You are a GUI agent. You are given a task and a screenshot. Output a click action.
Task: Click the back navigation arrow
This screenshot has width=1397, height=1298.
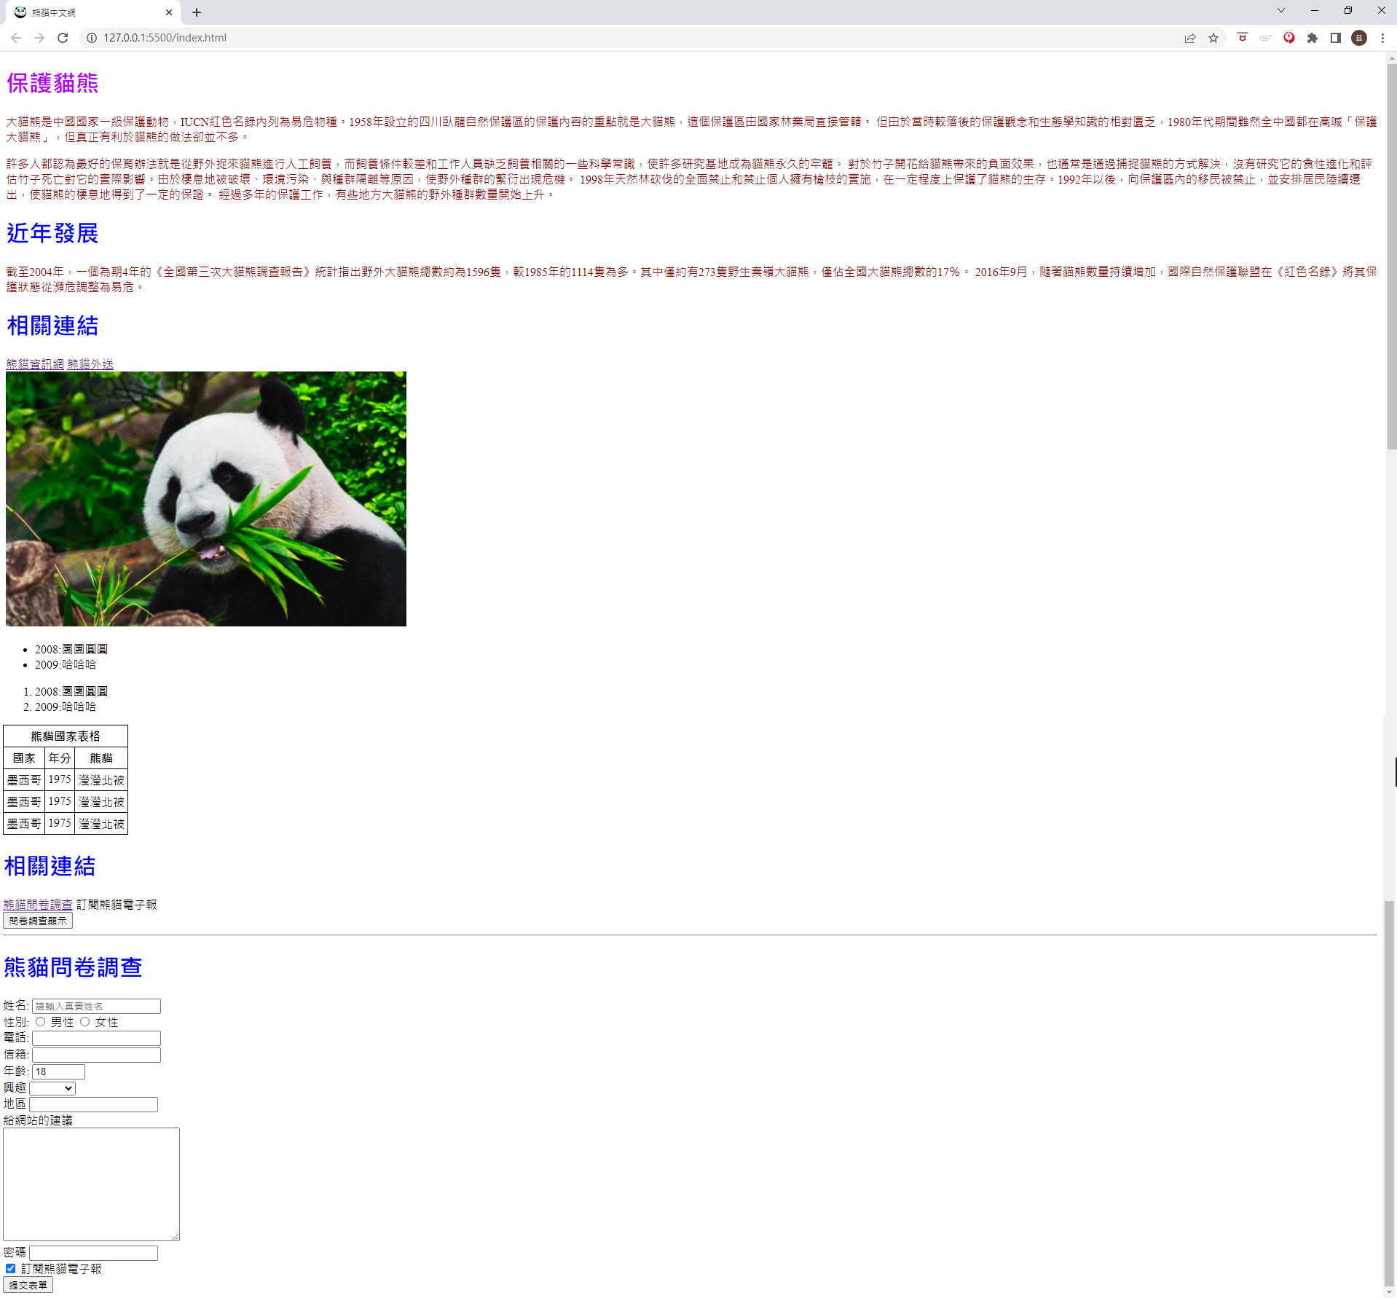point(15,38)
